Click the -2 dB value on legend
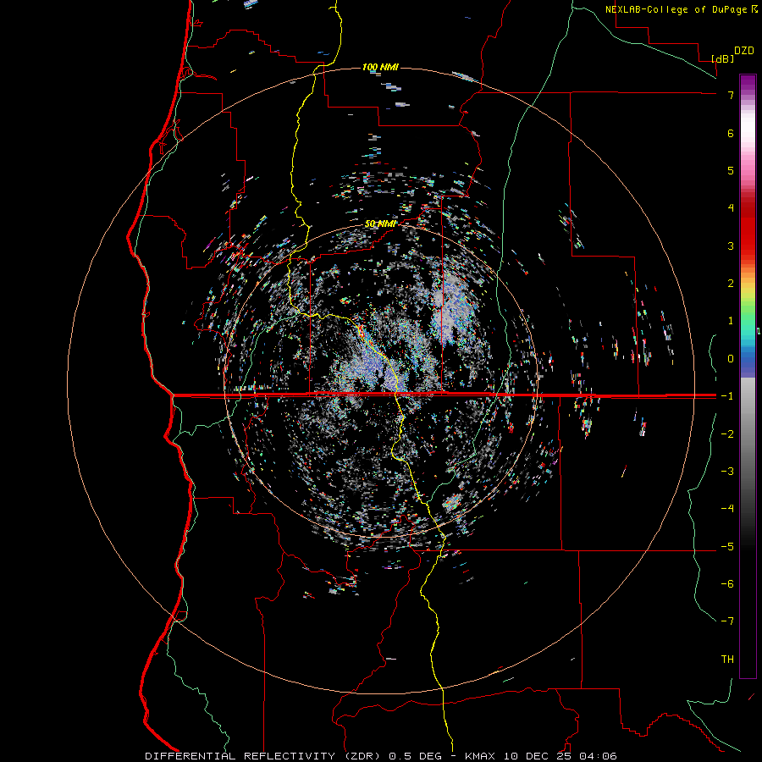The height and width of the screenshot is (762, 762). click(x=727, y=433)
